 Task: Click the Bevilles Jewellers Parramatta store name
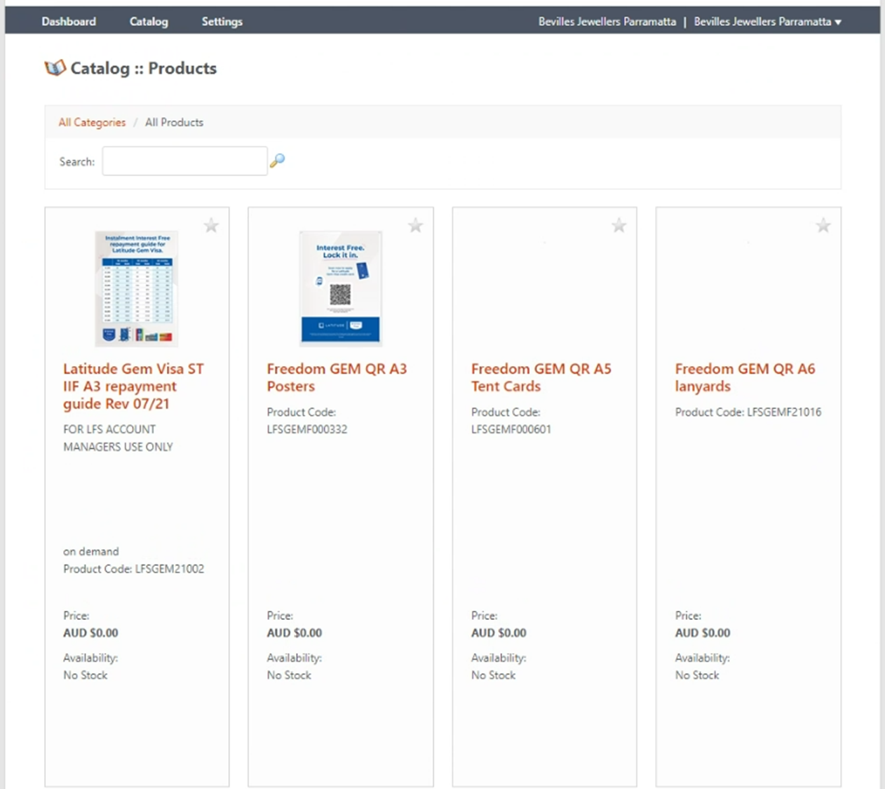point(607,22)
